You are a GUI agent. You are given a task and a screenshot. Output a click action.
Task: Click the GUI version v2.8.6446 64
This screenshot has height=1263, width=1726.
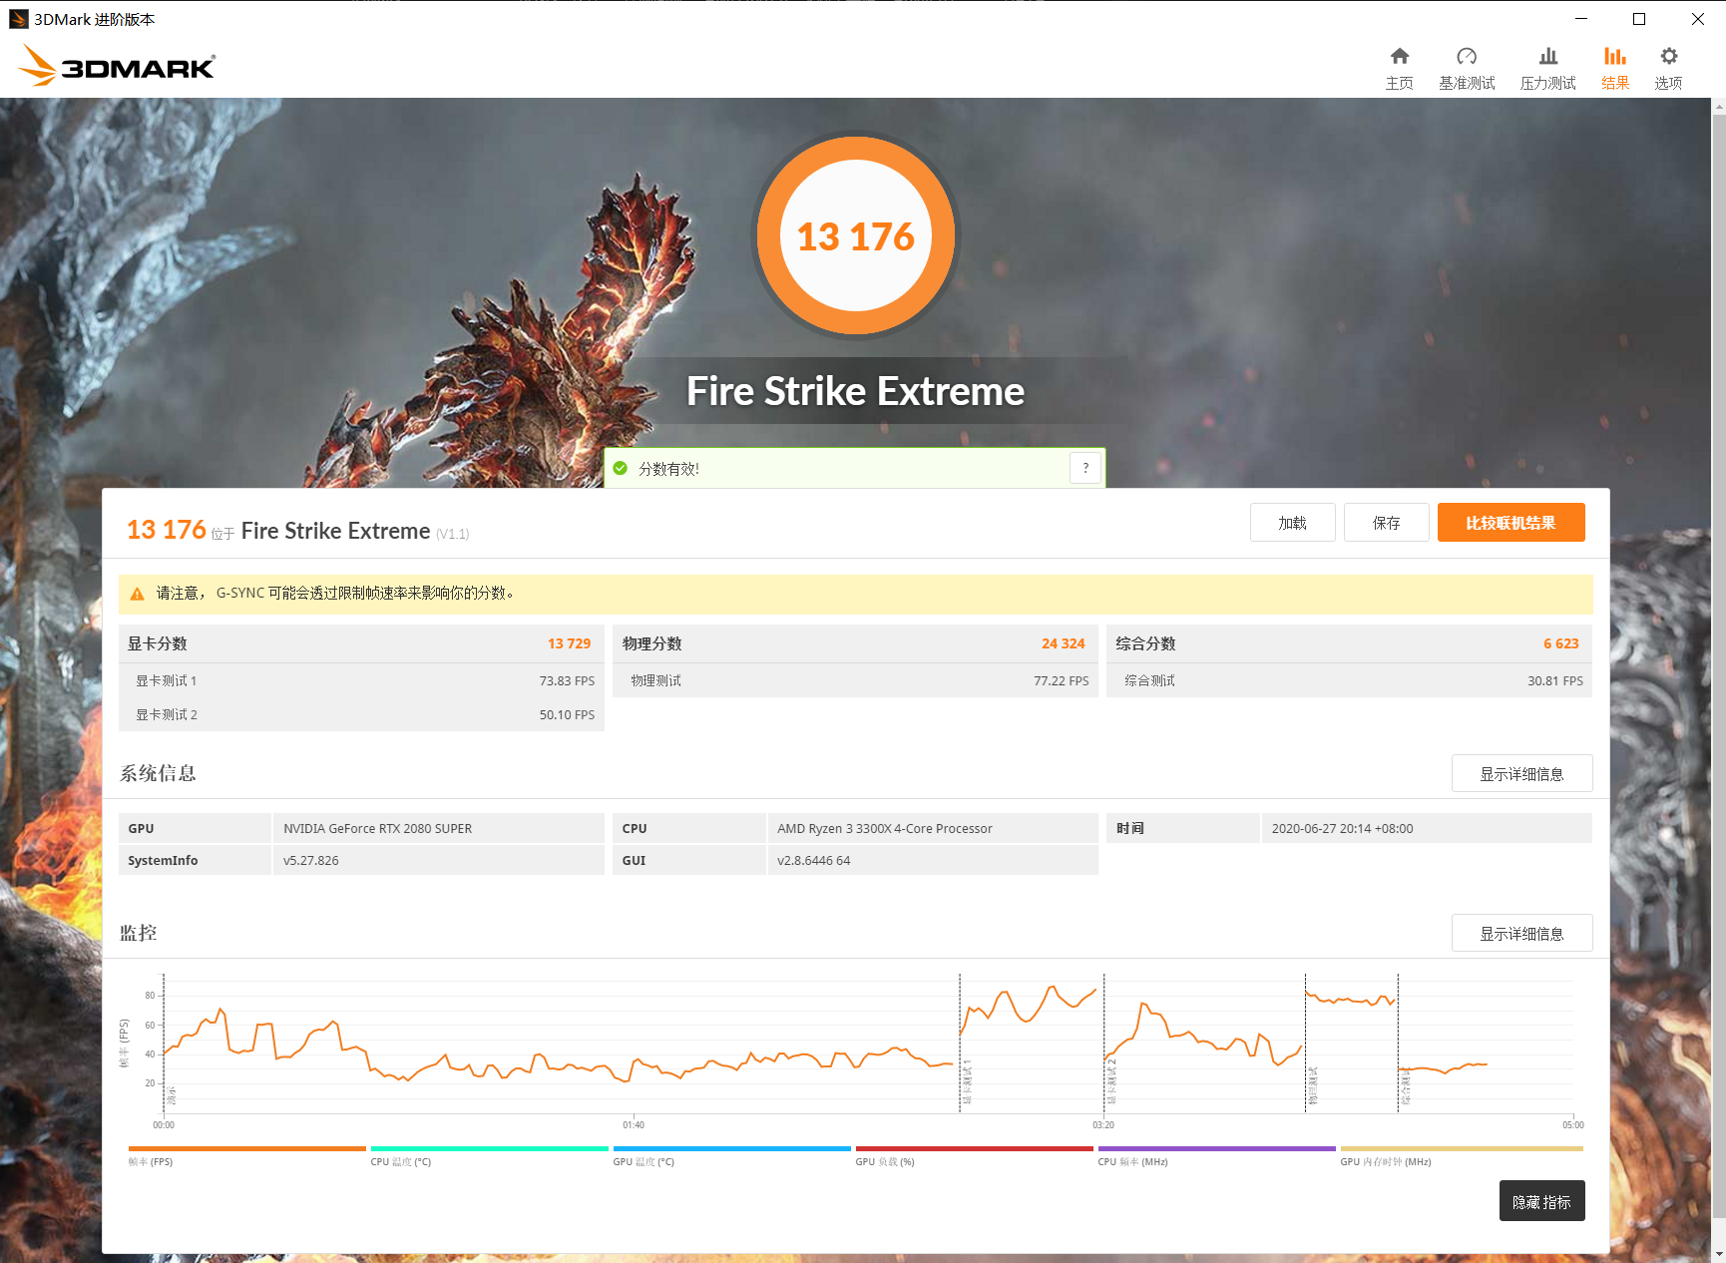click(813, 861)
